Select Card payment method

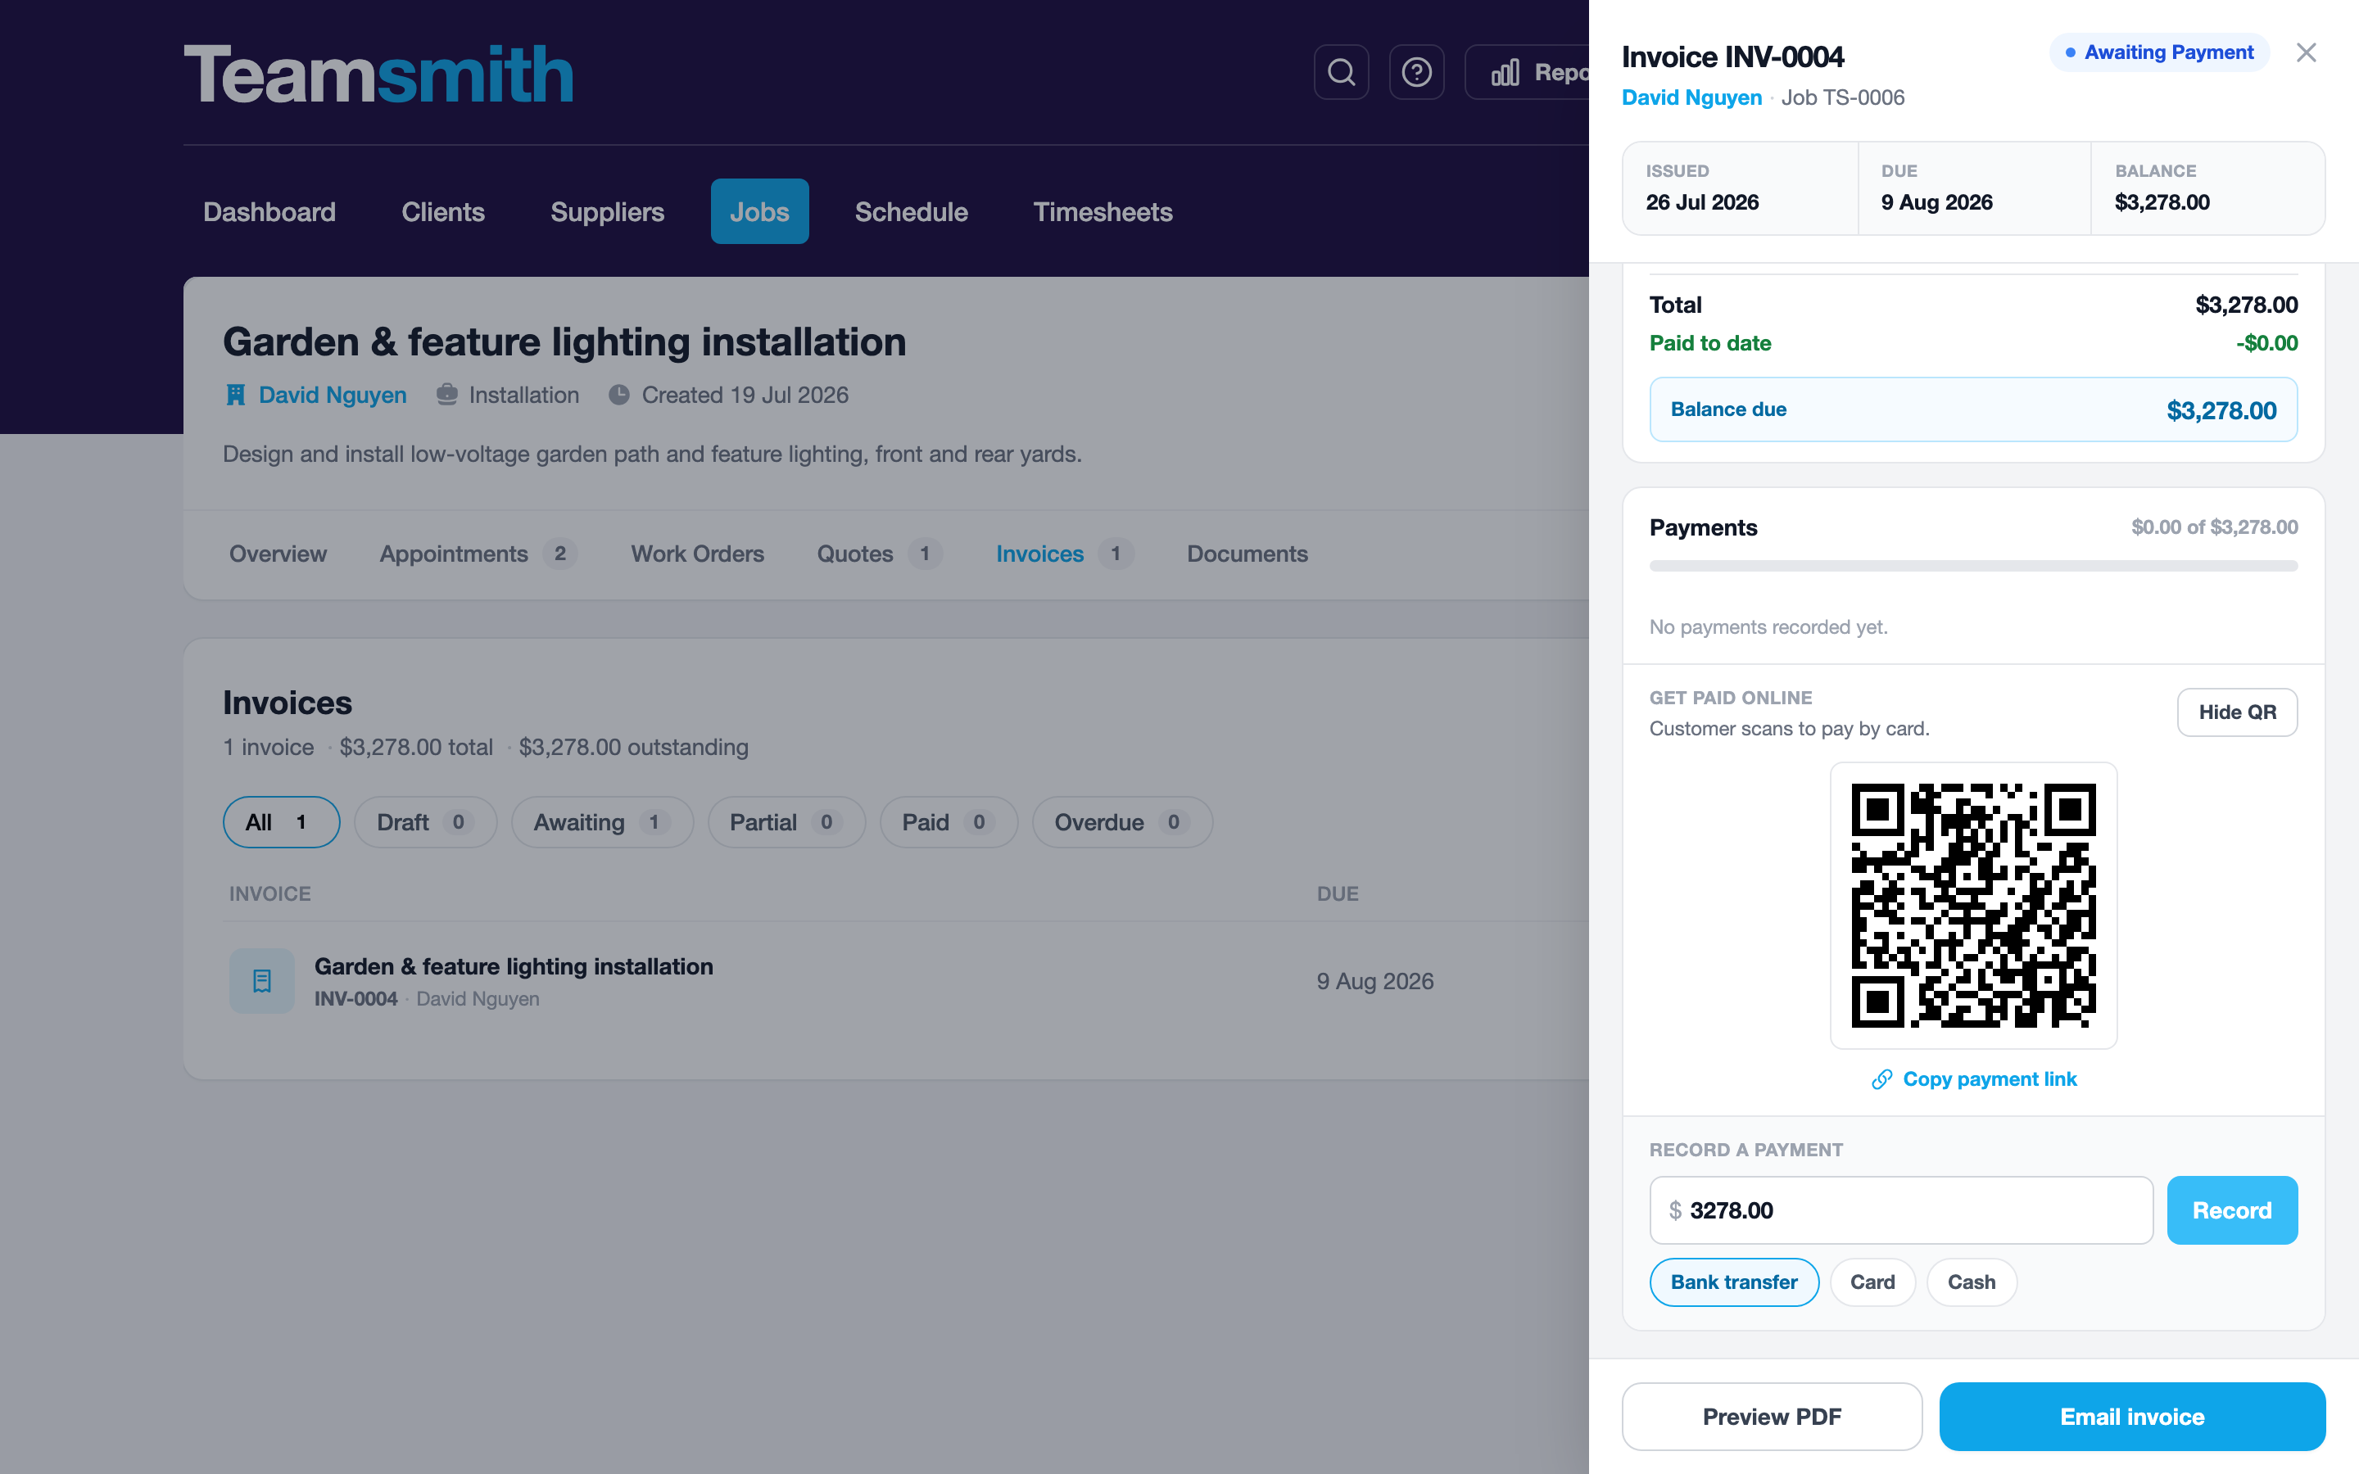click(1872, 1282)
